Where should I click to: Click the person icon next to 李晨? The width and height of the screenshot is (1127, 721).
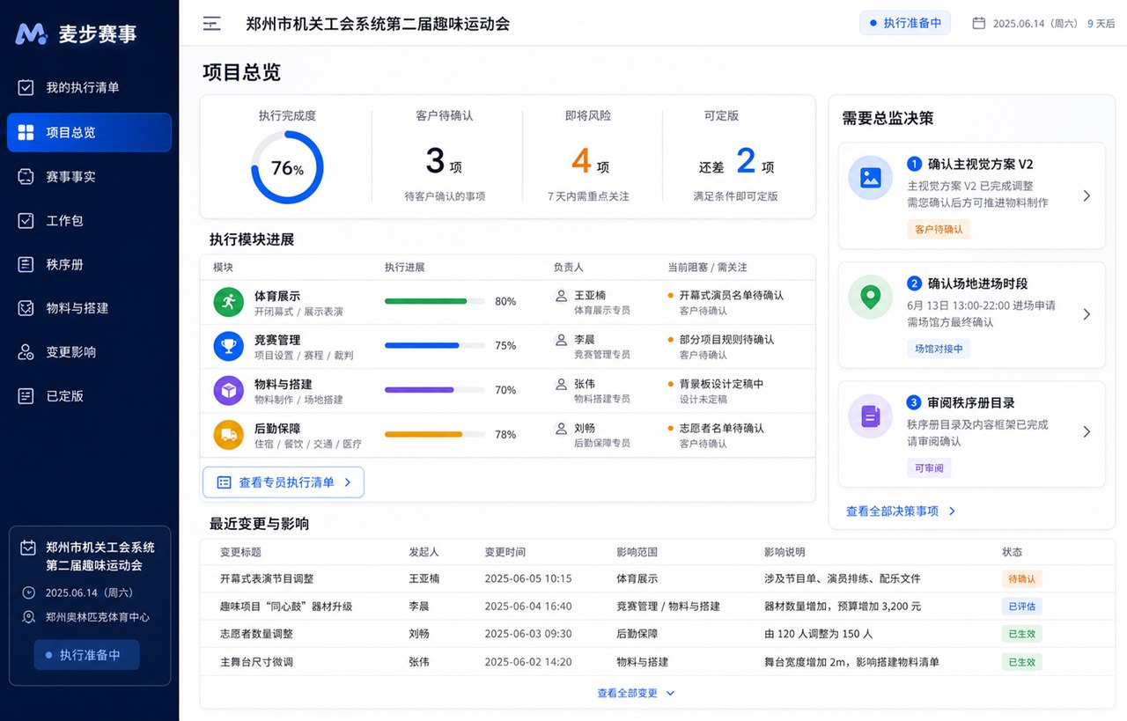click(x=561, y=340)
